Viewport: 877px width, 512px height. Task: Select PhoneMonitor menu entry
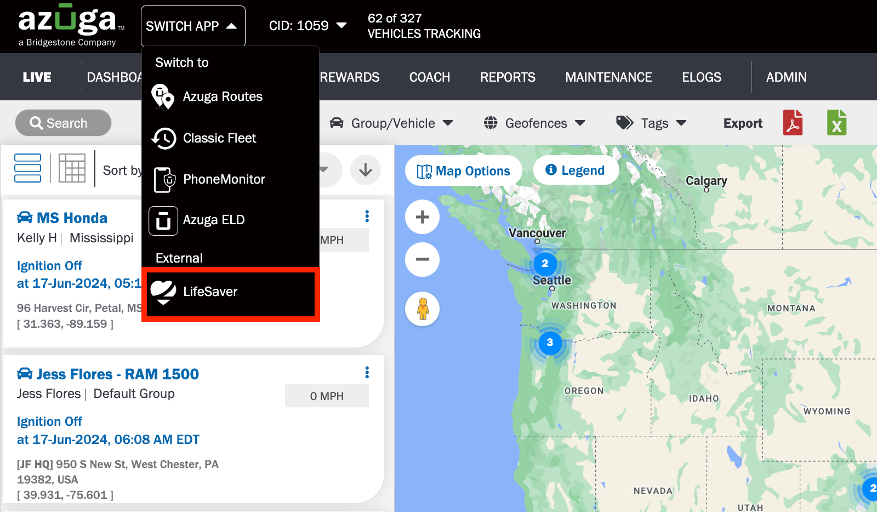[x=230, y=180]
